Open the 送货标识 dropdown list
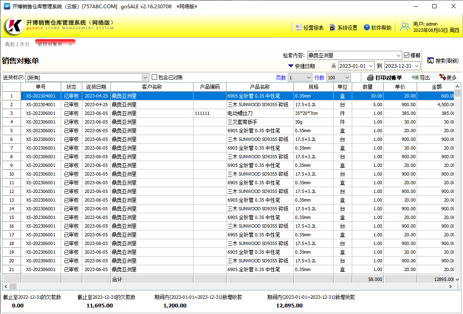 [x=145, y=78]
